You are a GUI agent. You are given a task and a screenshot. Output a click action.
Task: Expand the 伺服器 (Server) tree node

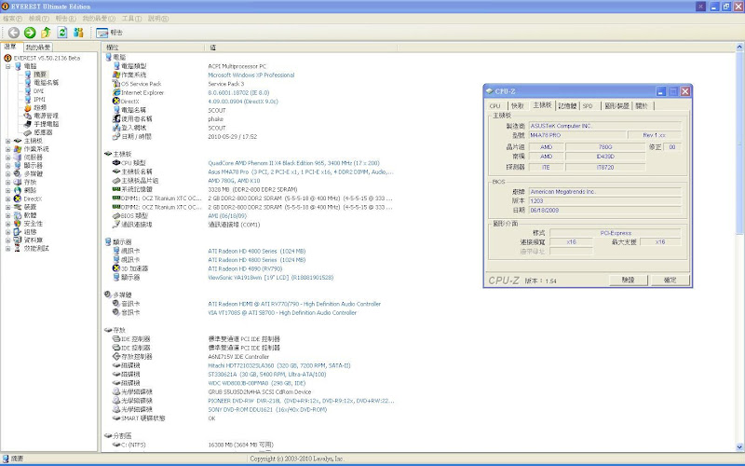tap(8, 157)
